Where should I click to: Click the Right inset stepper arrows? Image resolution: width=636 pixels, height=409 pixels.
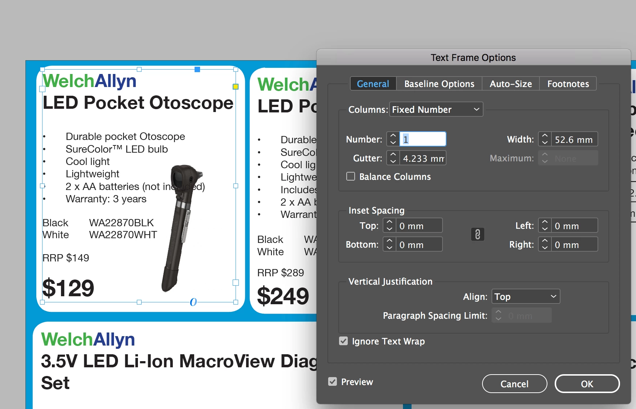(x=545, y=244)
